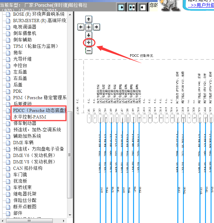
Task: Open 水平控制-PASM entry
Action: click(30, 117)
